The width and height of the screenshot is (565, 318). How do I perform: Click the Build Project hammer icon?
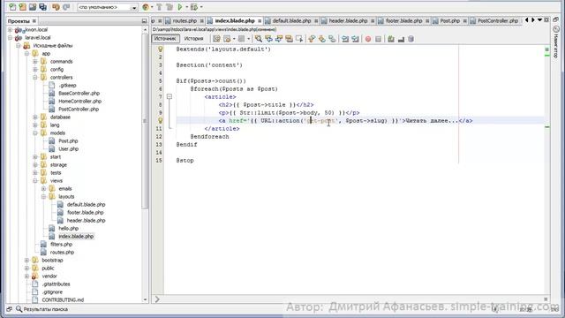point(159,7)
